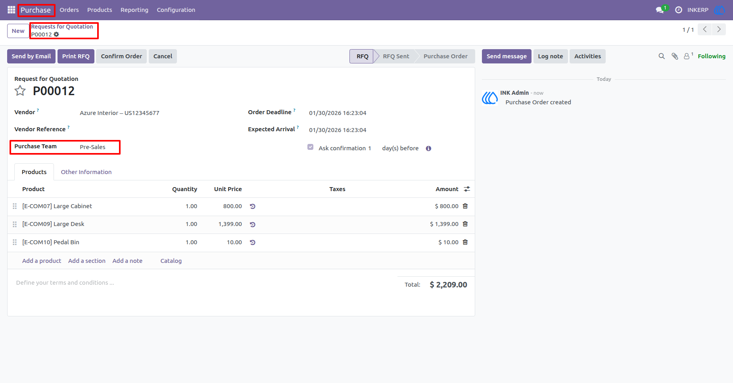Open conversations chat icon in top bar

tap(660, 10)
